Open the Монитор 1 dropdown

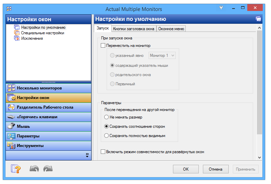pyautogui.click(x=162, y=56)
